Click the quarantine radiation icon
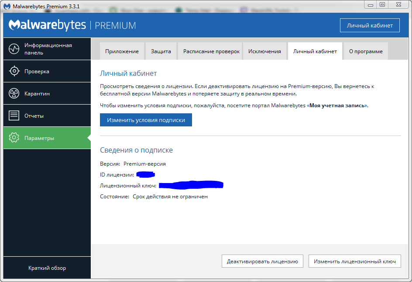The width and height of the screenshot is (412, 282). click(x=14, y=93)
